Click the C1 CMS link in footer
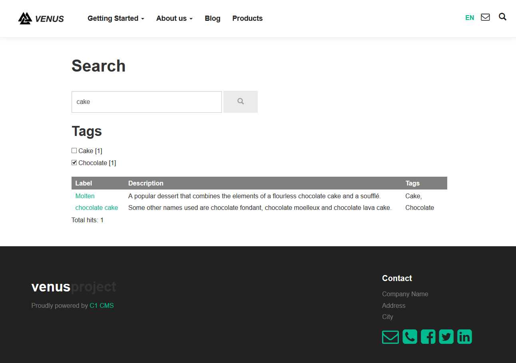Image resolution: width=516 pixels, height=363 pixels. 102,305
